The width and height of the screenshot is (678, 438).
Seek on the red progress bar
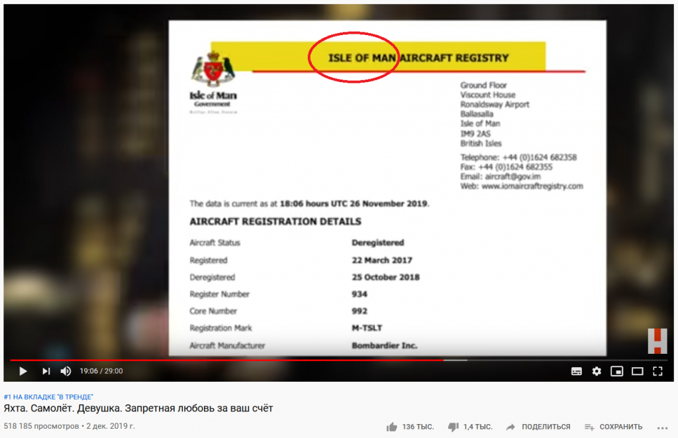tap(226, 360)
